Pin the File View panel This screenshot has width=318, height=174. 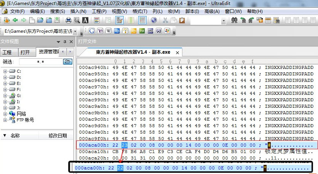click(x=65, y=42)
